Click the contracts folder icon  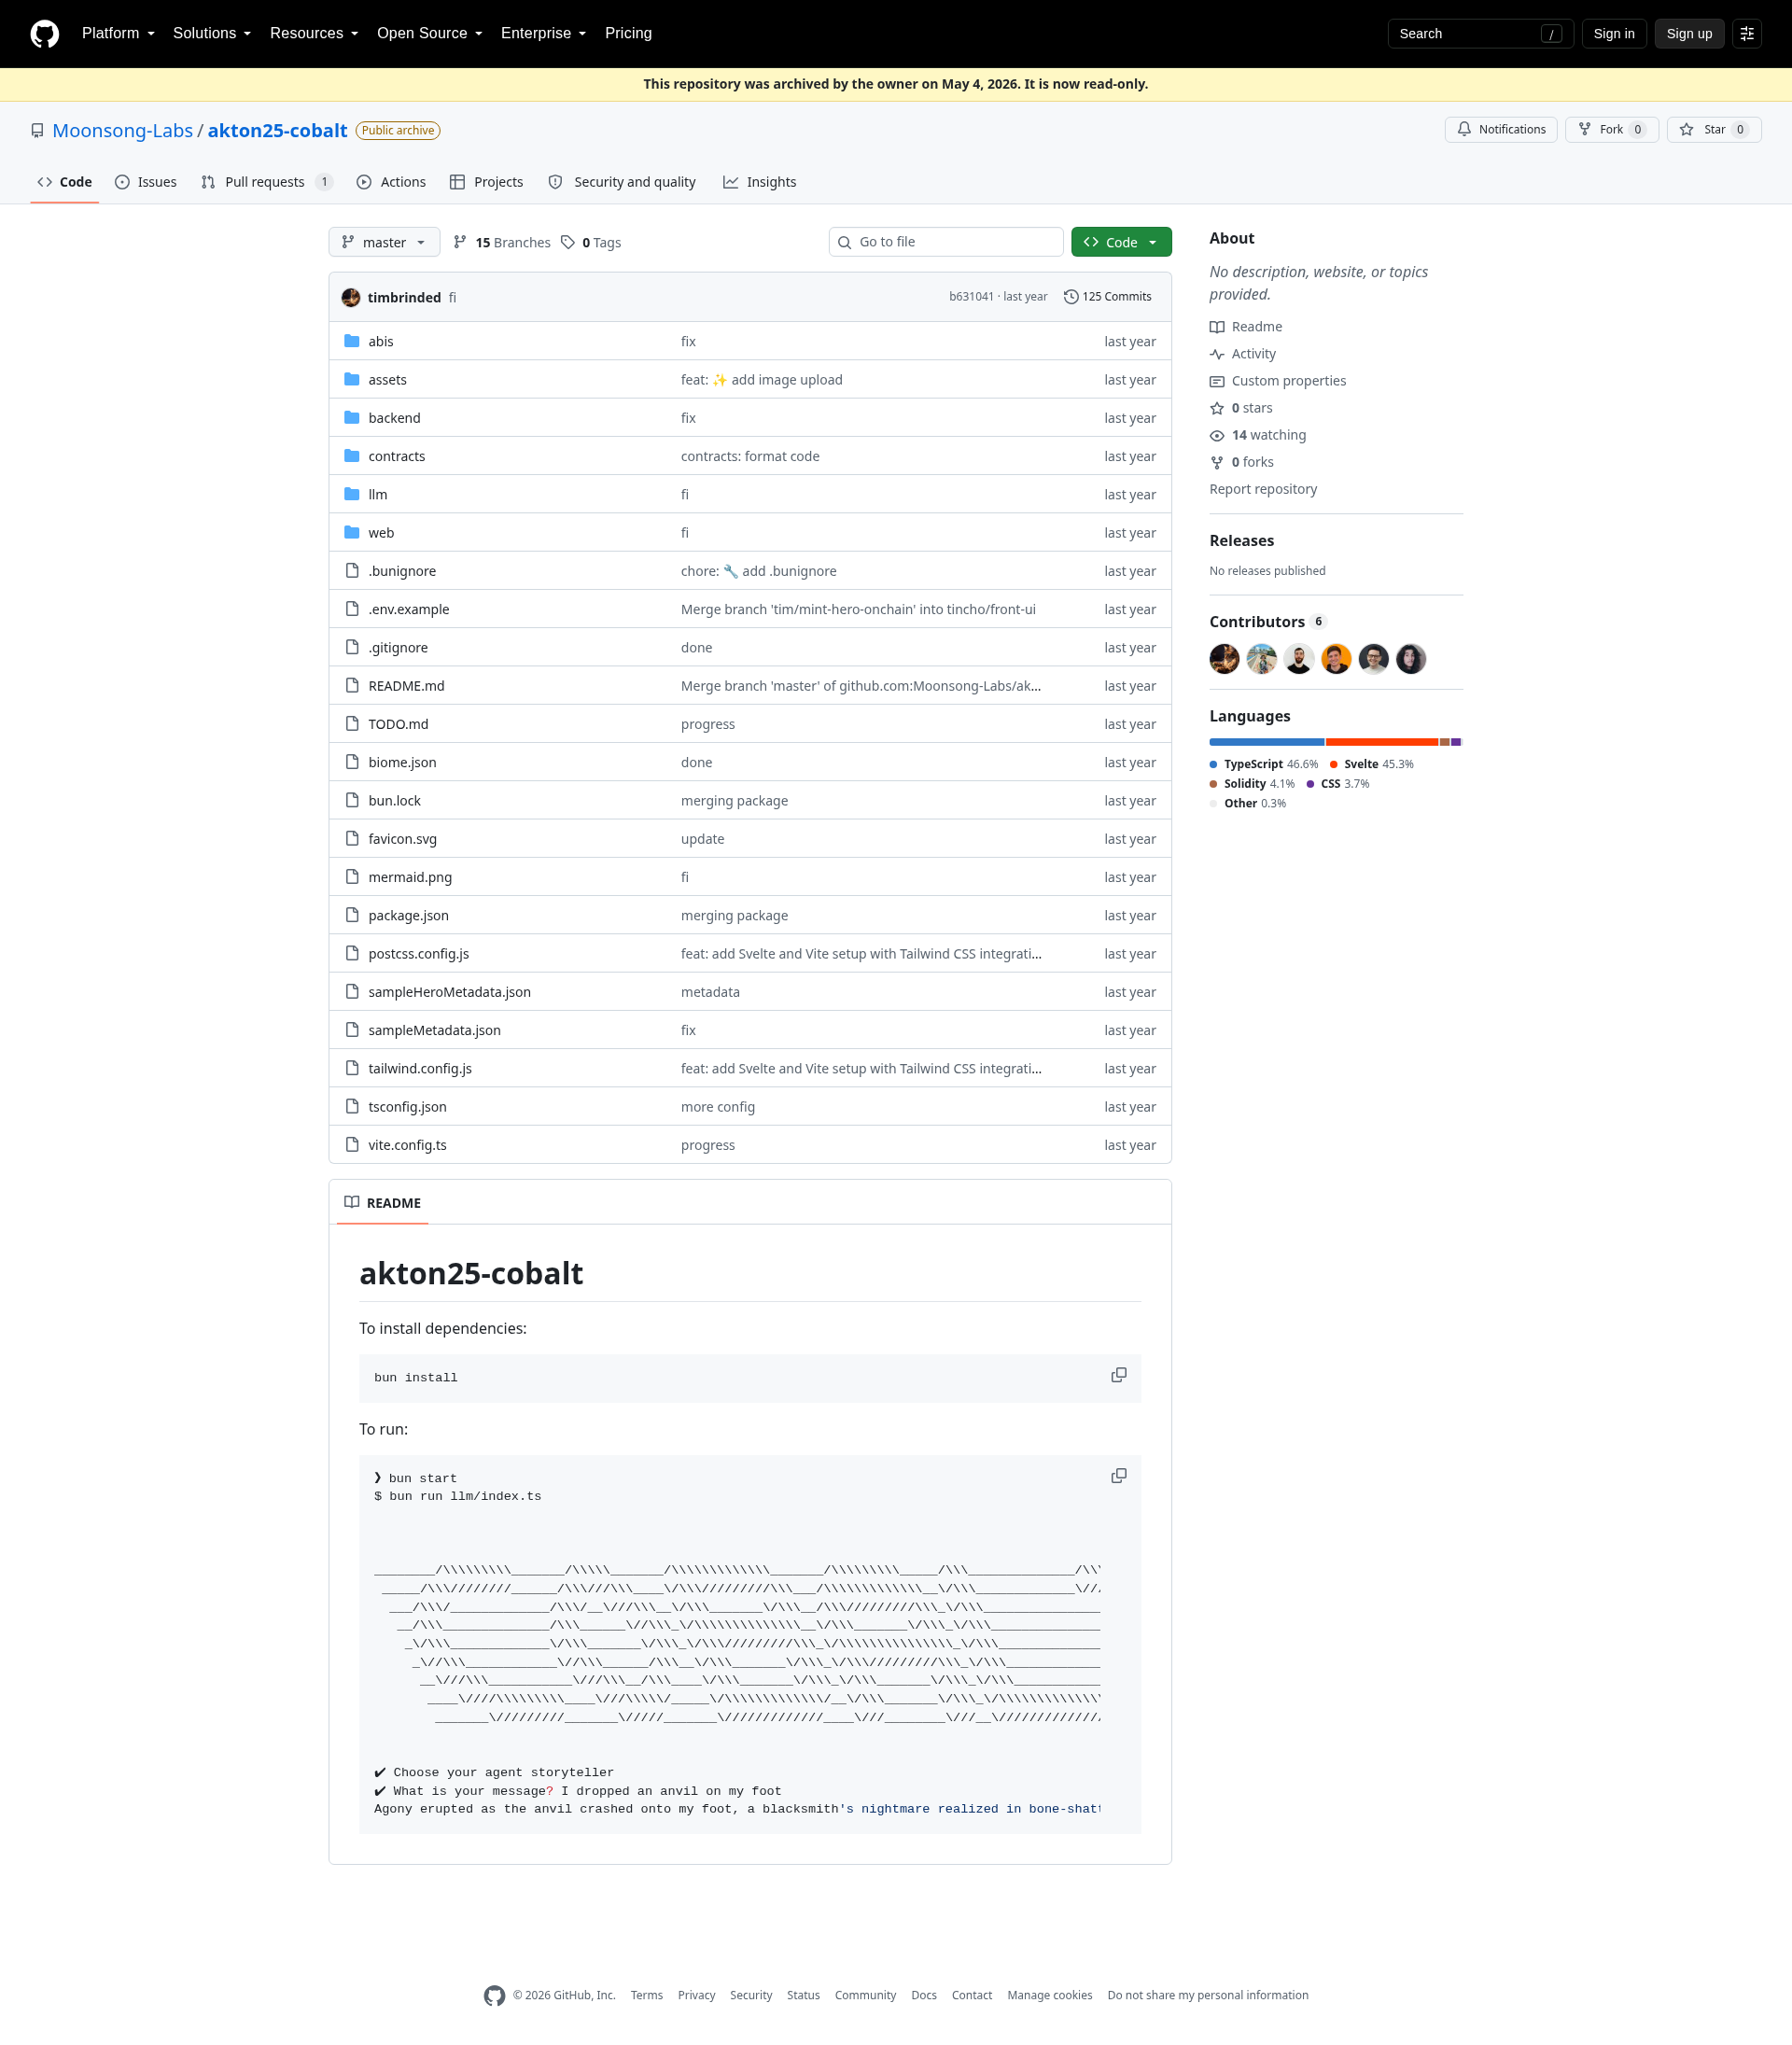click(352, 456)
